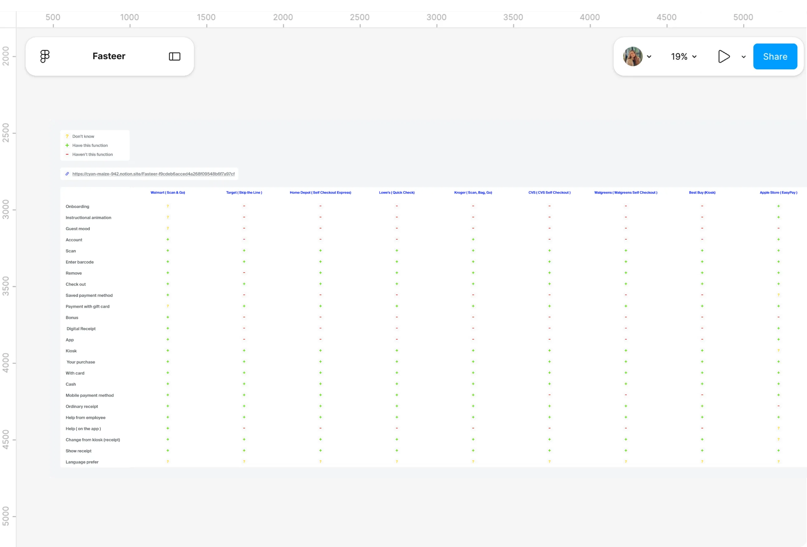Select the Saved payment method row label
This screenshot has width=807, height=547.
(x=89, y=295)
